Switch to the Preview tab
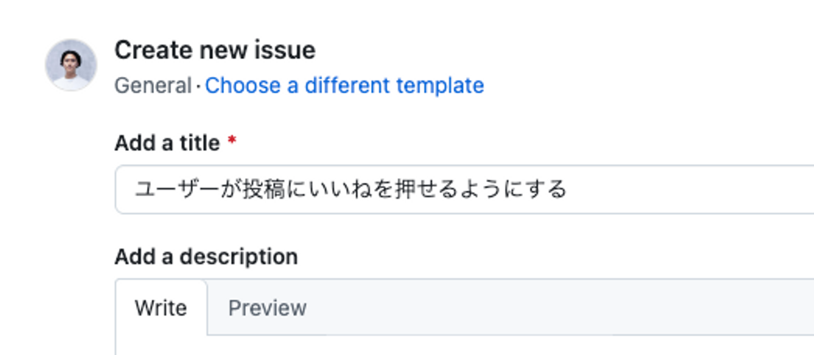This screenshot has width=814, height=355. 267,308
